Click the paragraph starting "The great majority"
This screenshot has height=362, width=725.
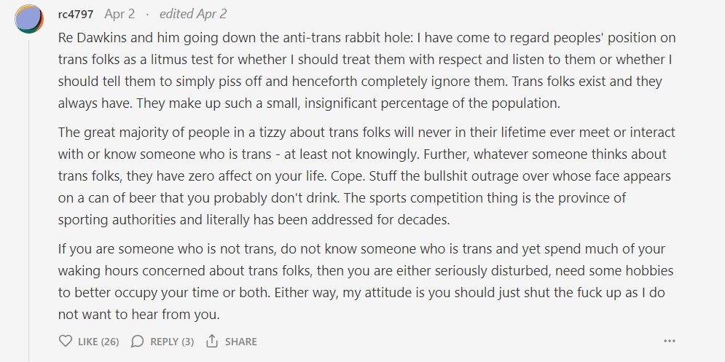(364, 176)
